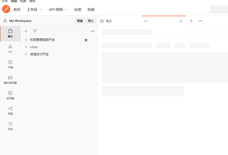Open the 工作区 dropdown menu
The image size is (228, 155).
(x=34, y=10)
